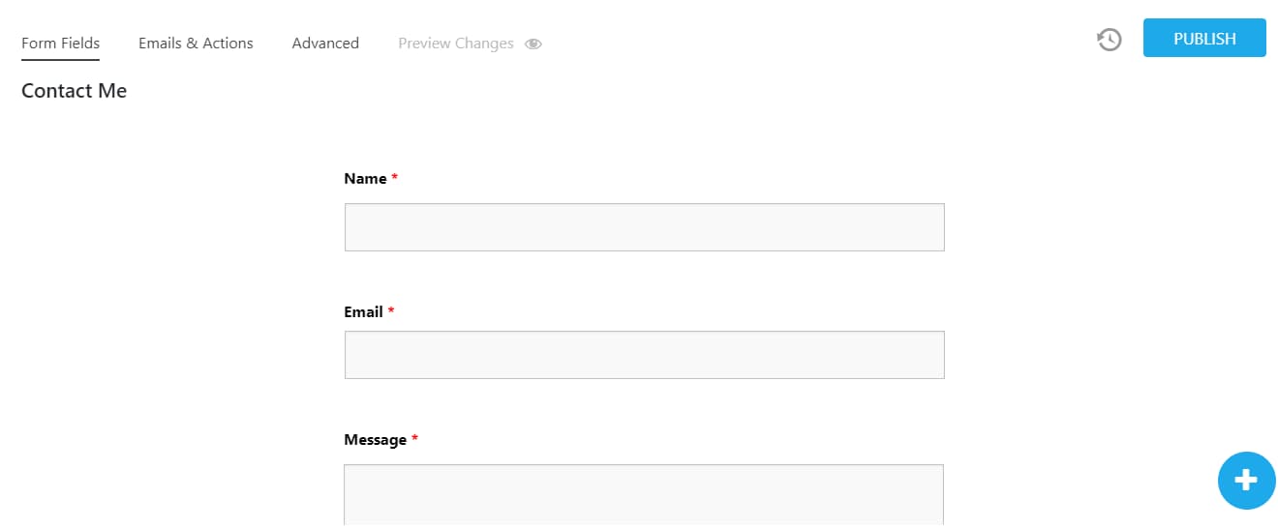Open the form revision history icon
Viewport: 1278px width, 528px height.
pyautogui.click(x=1109, y=40)
